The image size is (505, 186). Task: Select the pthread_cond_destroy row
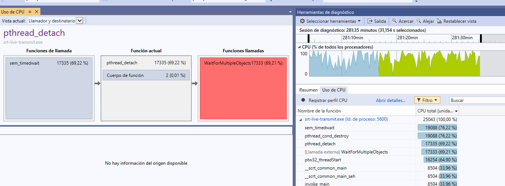pos(378,136)
